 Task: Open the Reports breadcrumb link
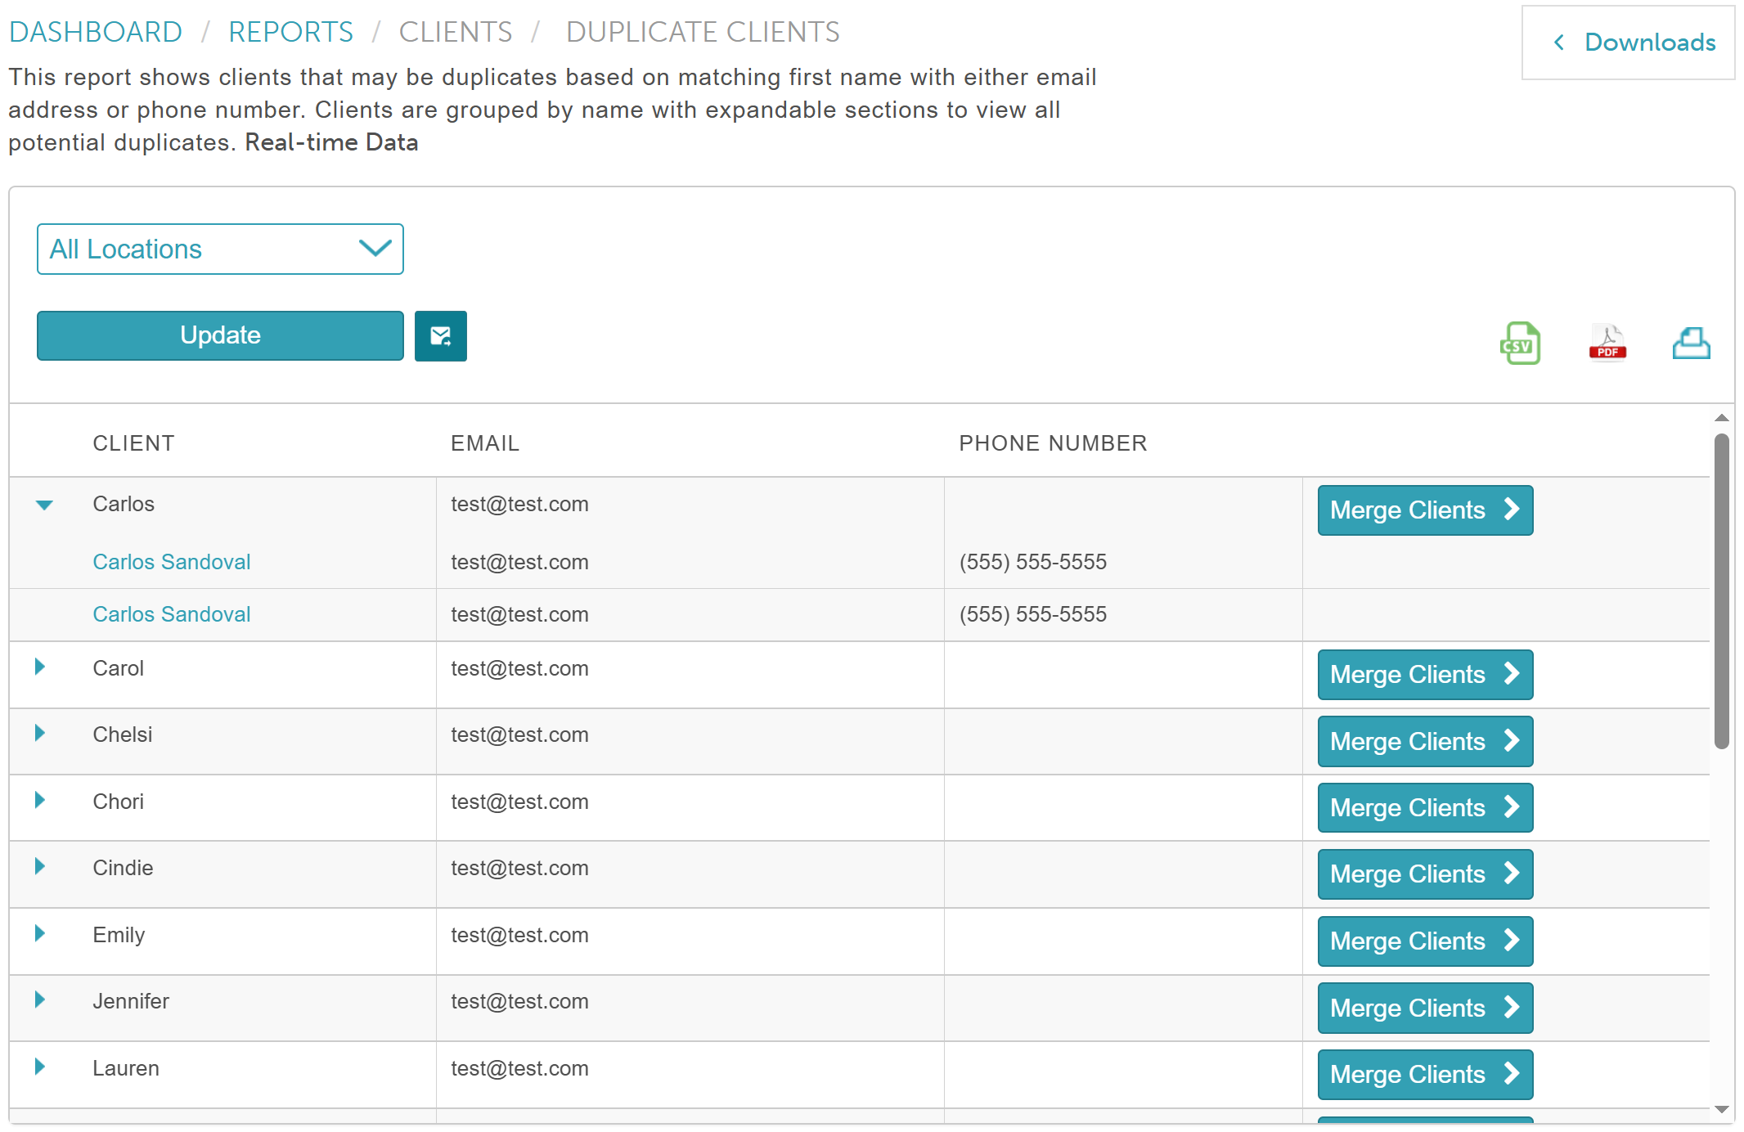click(290, 32)
